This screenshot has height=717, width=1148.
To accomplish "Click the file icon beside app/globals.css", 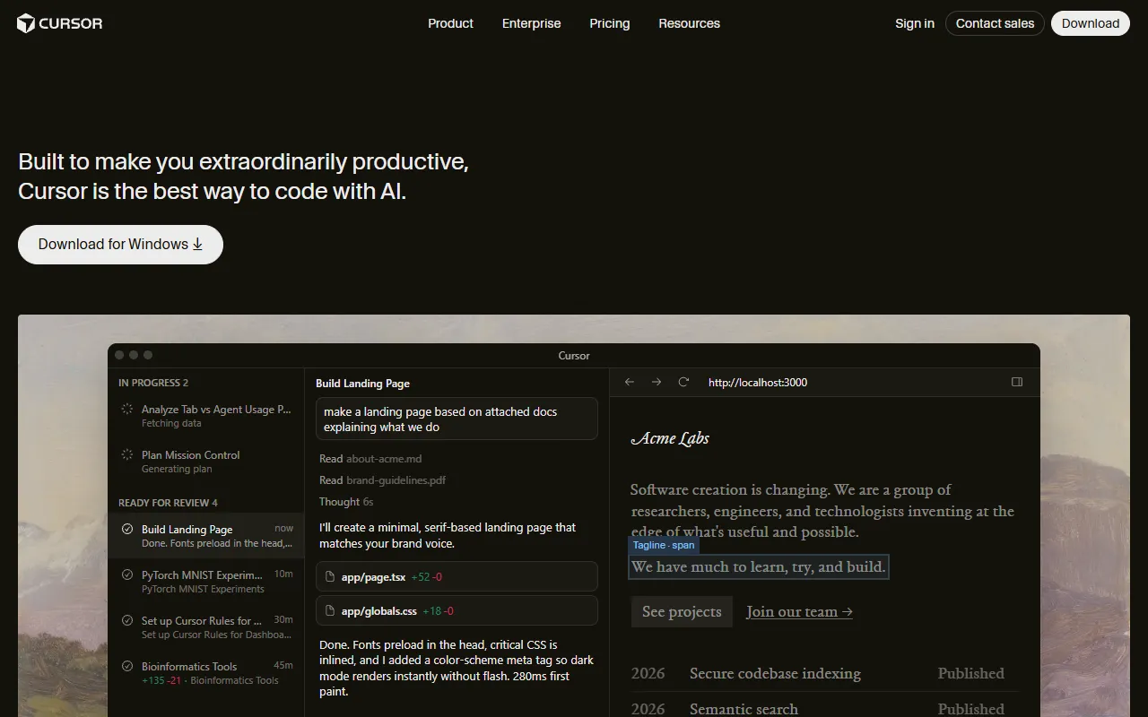I will click(x=330, y=611).
